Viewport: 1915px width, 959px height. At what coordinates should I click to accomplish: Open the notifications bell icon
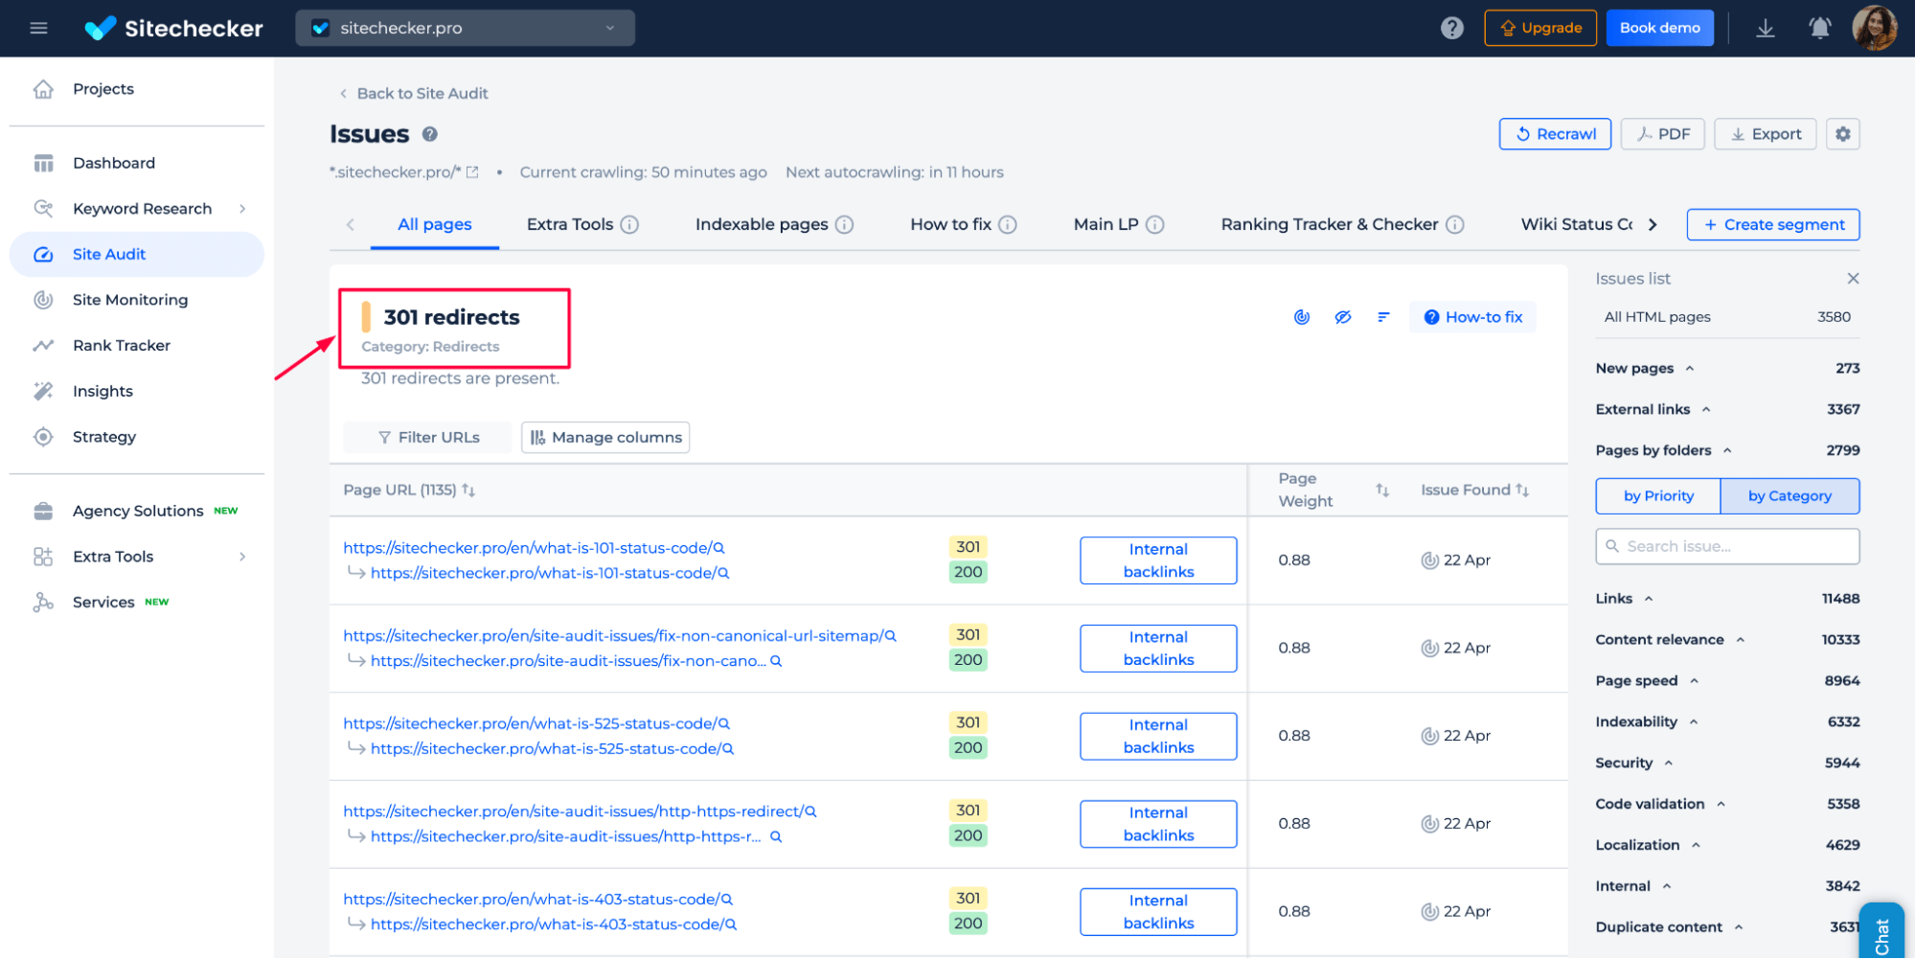point(1819,28)
